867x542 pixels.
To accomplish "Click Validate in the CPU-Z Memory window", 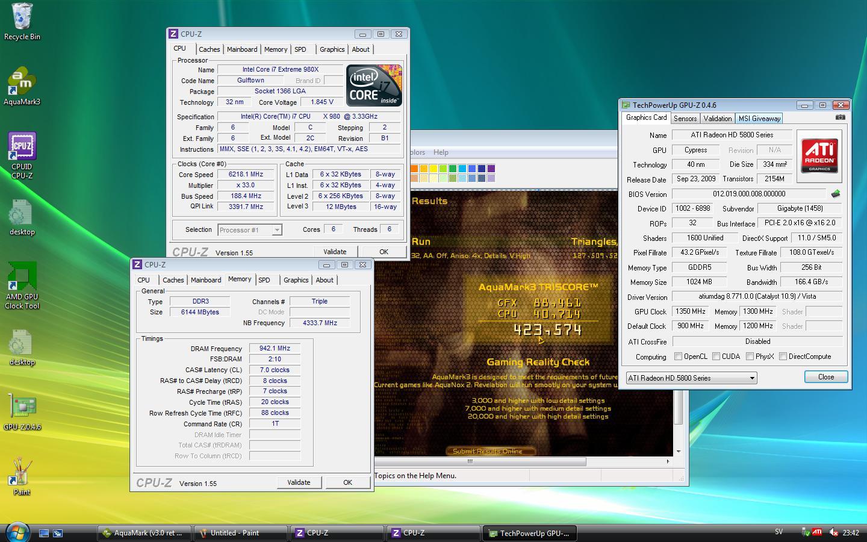I will coord(299,482).
